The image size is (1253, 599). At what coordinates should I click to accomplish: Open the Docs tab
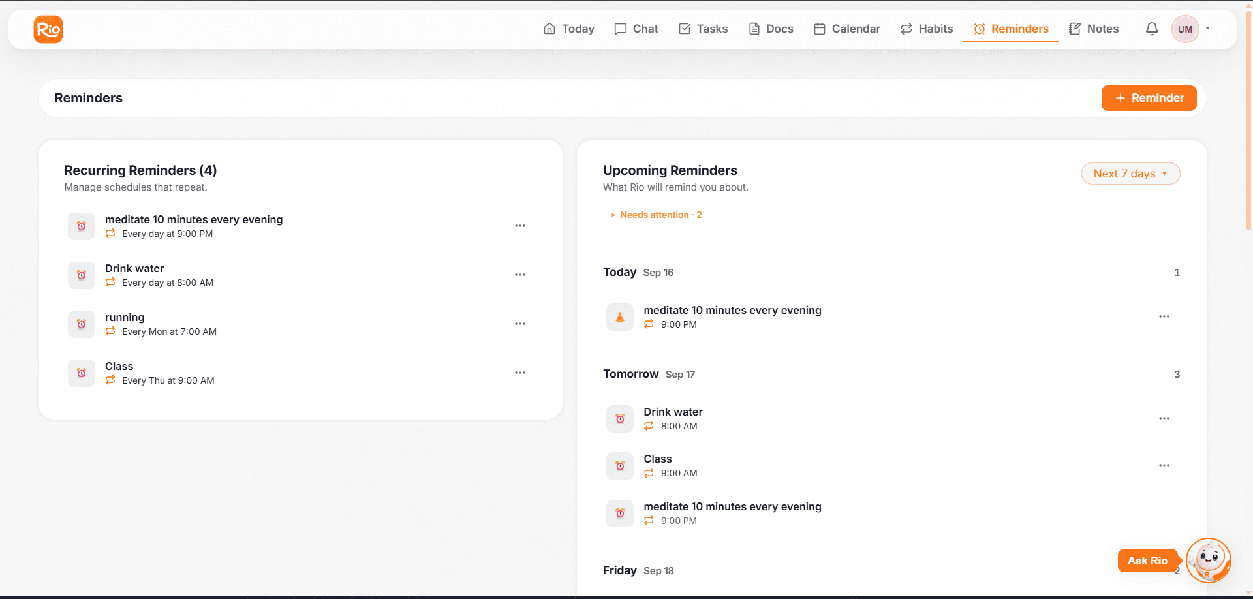click(771, 29)
